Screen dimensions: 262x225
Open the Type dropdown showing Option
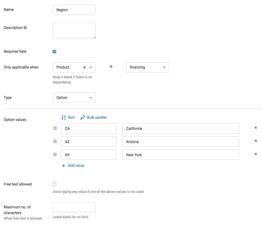tap(74, 97)
